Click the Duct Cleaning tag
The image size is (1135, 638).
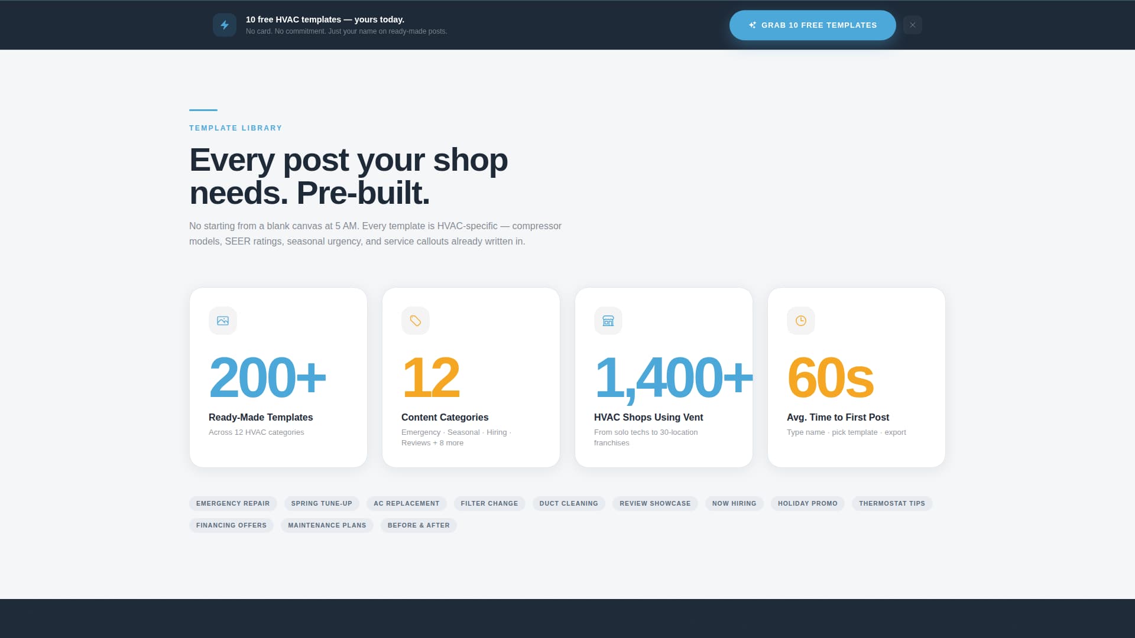pyautogui.click(x=569, y=503)
